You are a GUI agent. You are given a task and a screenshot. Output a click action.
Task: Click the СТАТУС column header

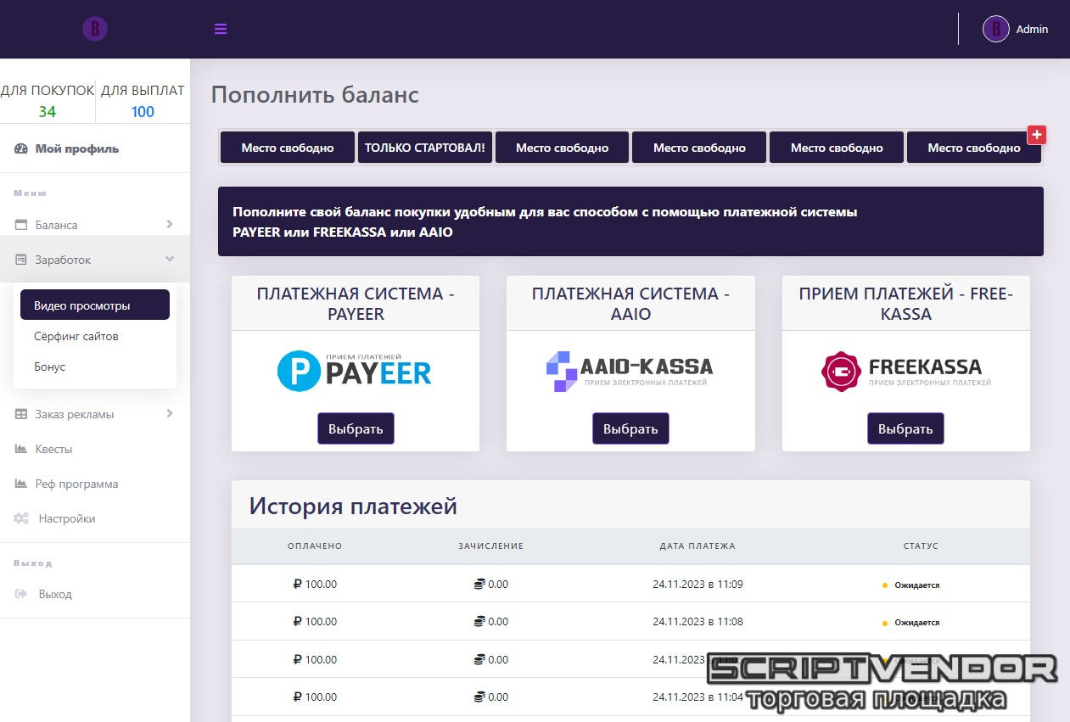[921, 546]
